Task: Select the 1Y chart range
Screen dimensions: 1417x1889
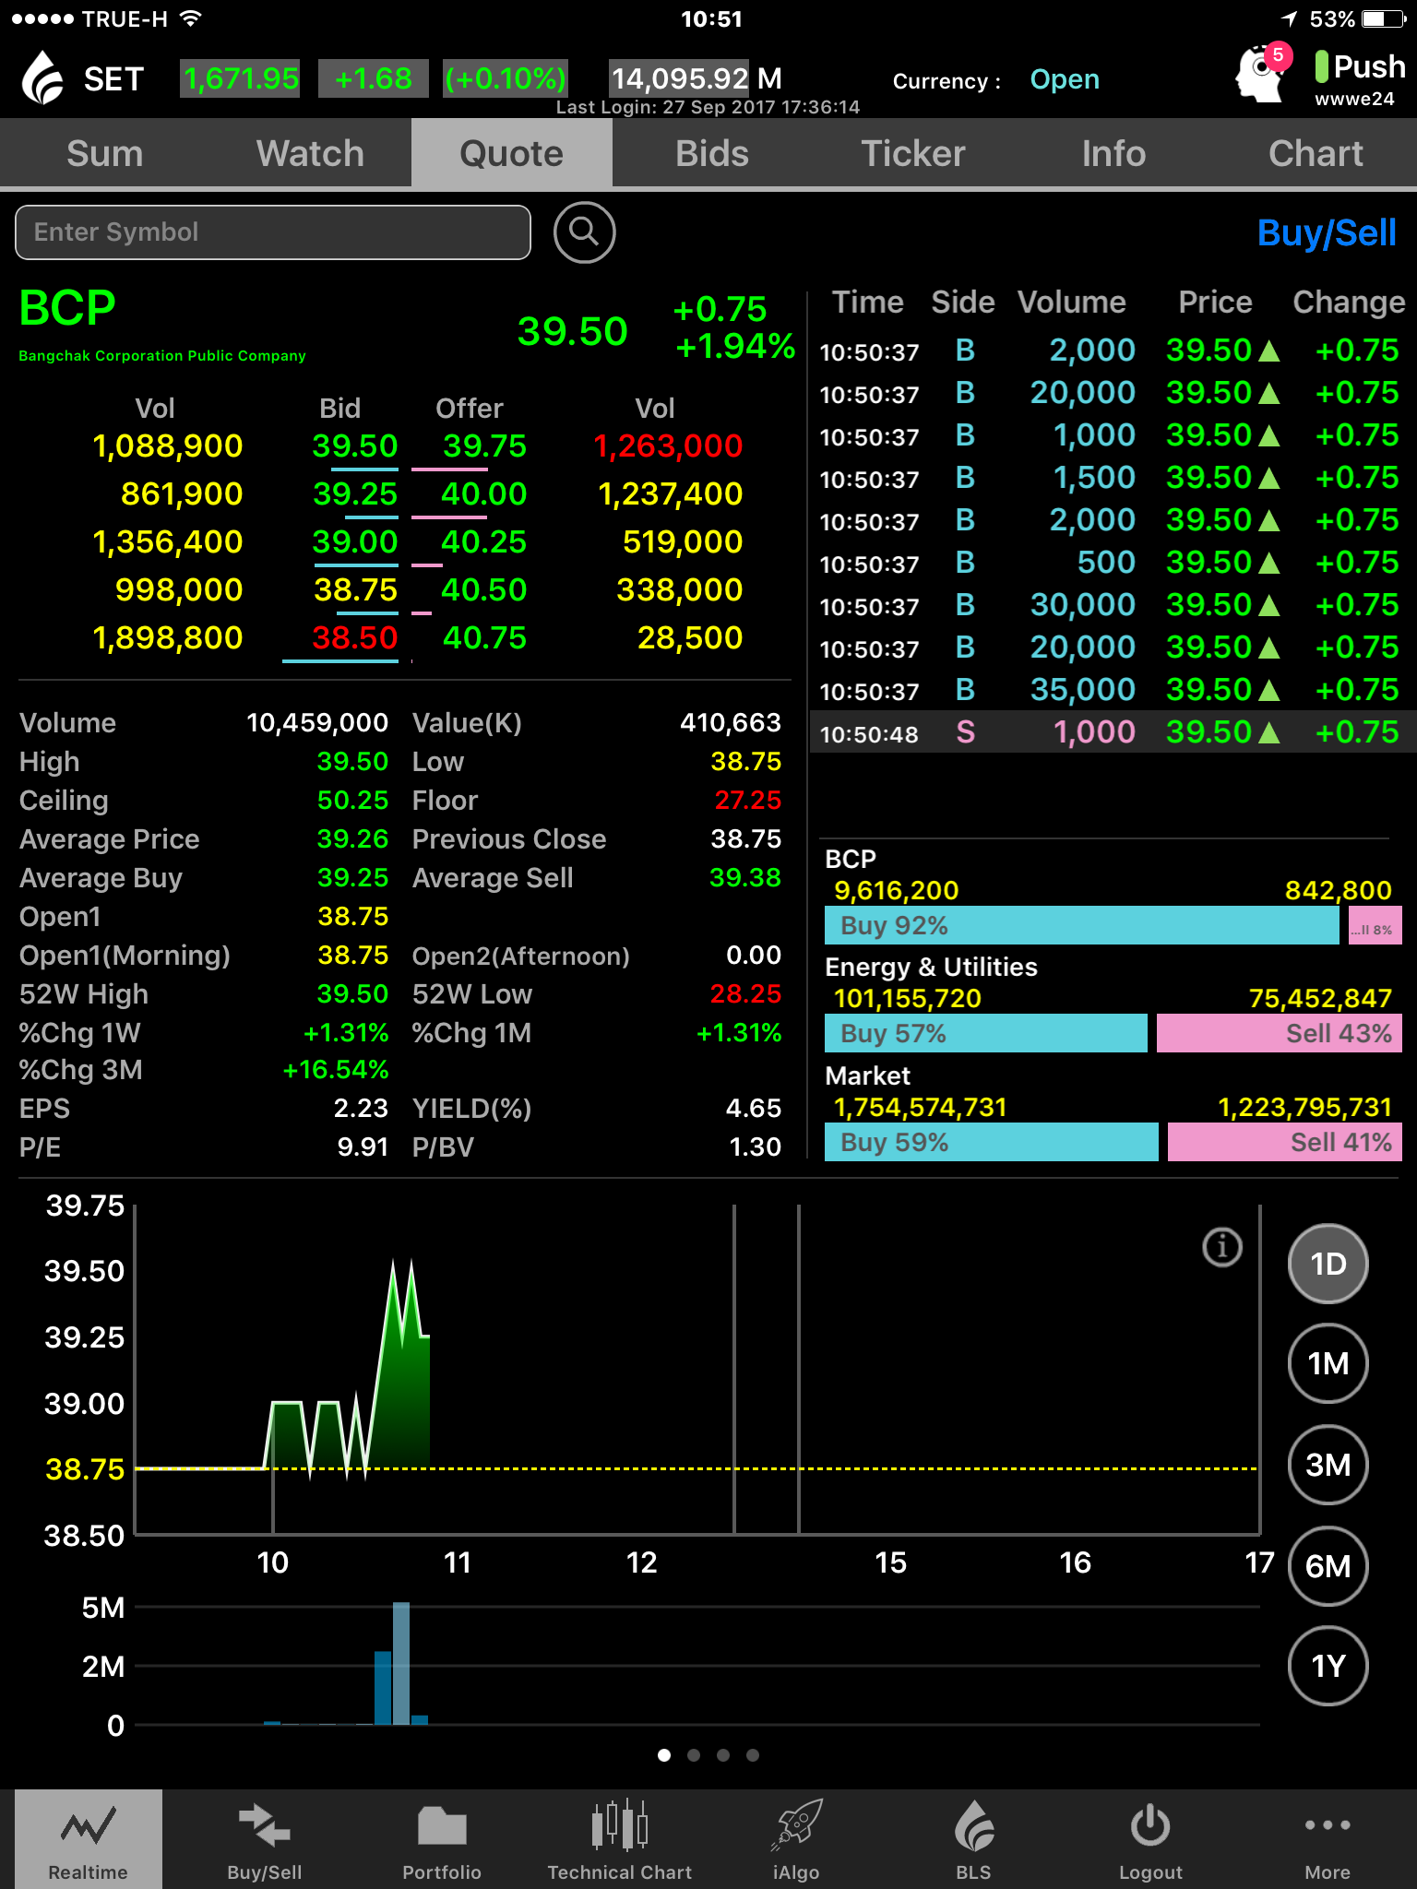Action: (x=1328, y=1666)
